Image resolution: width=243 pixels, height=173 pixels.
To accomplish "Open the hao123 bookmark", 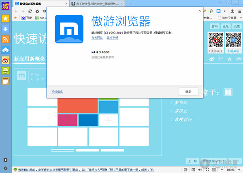I will point(40,18).
